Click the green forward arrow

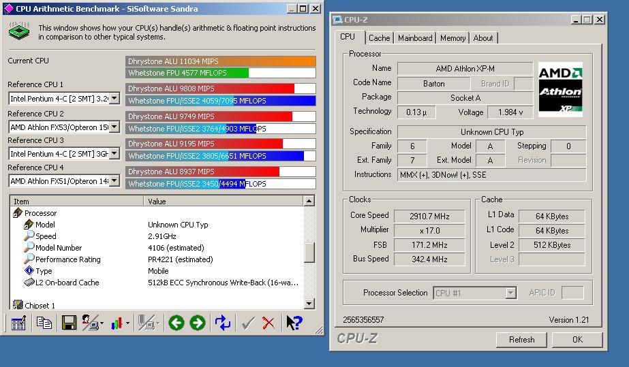point(198,323)
